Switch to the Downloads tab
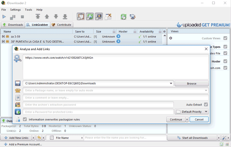This screenshot has height=147, width=231. [x=13, y=25]
